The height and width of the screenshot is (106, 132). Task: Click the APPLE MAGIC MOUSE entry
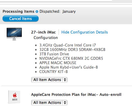point(58,63)
